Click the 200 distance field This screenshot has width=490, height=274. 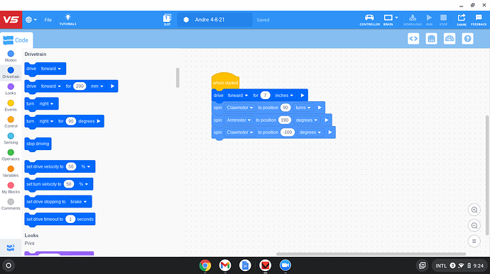click(80, 86)
